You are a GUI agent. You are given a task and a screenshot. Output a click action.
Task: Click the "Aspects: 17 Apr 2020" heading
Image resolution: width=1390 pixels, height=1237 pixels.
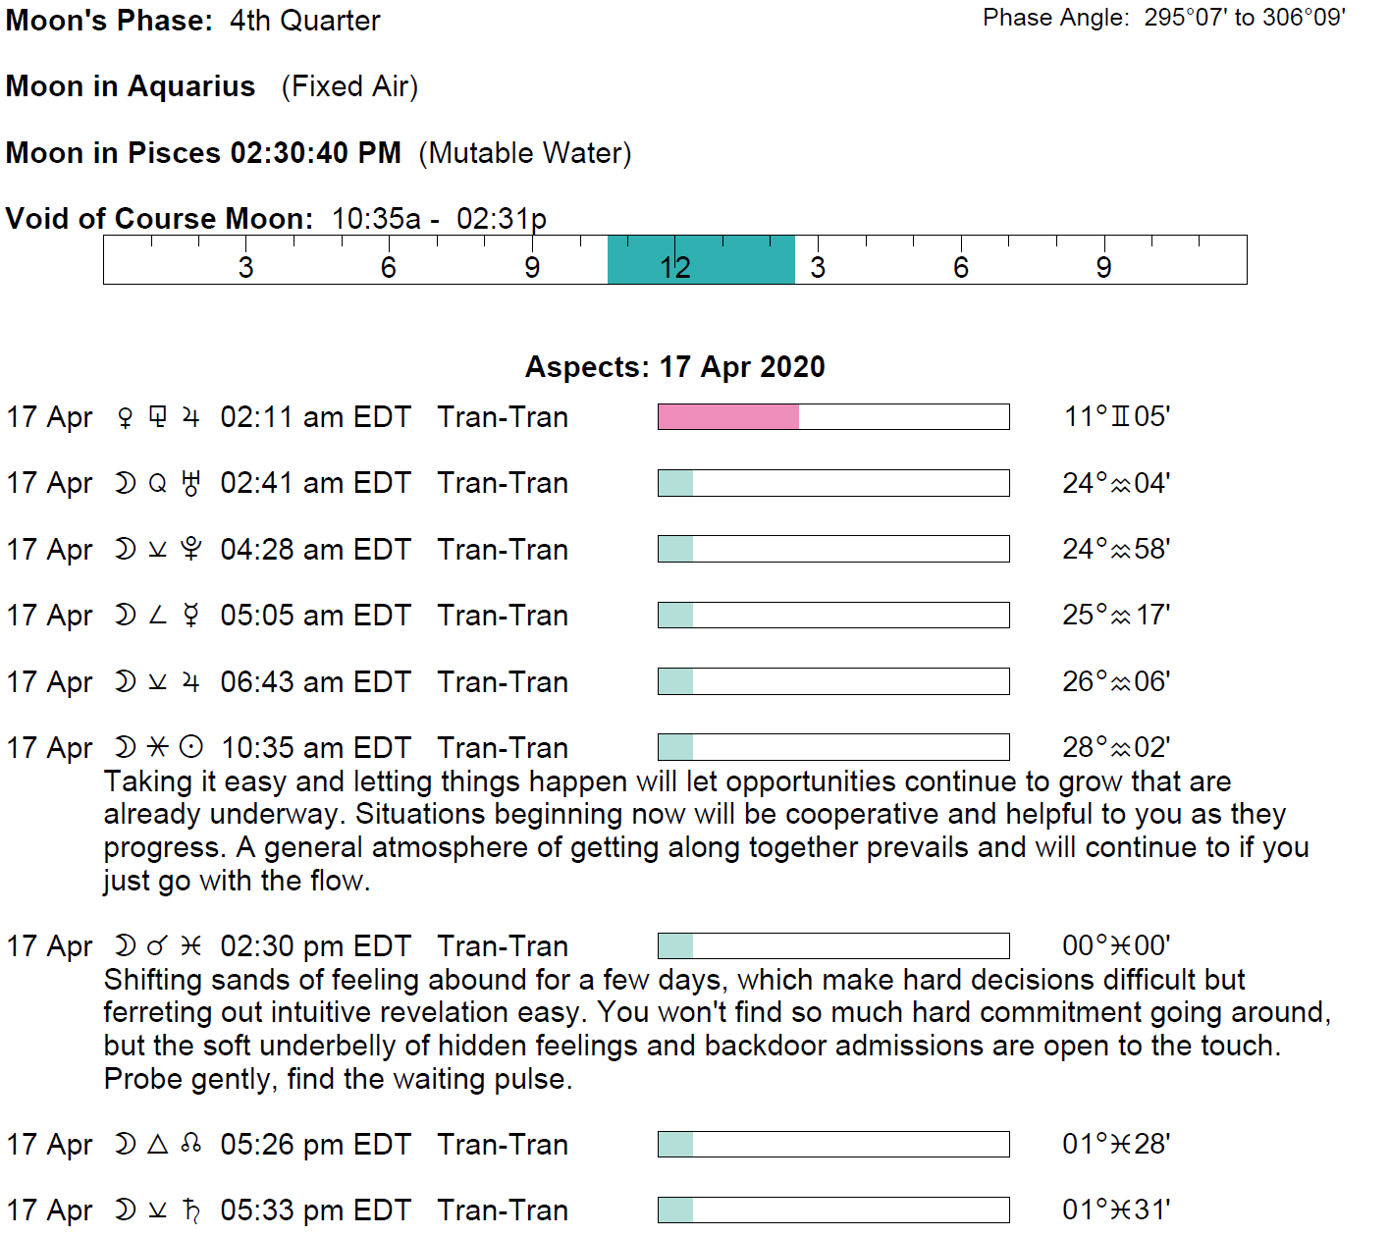674,367
